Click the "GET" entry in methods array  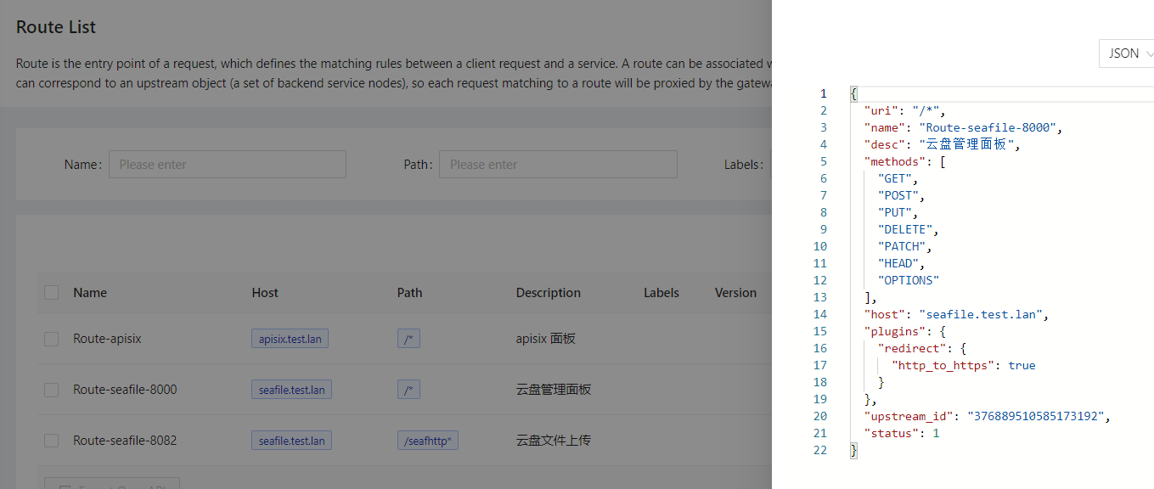click(895, 178)
